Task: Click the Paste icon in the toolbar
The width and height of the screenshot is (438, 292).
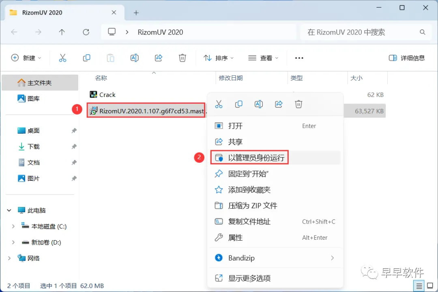Action: 111,58
